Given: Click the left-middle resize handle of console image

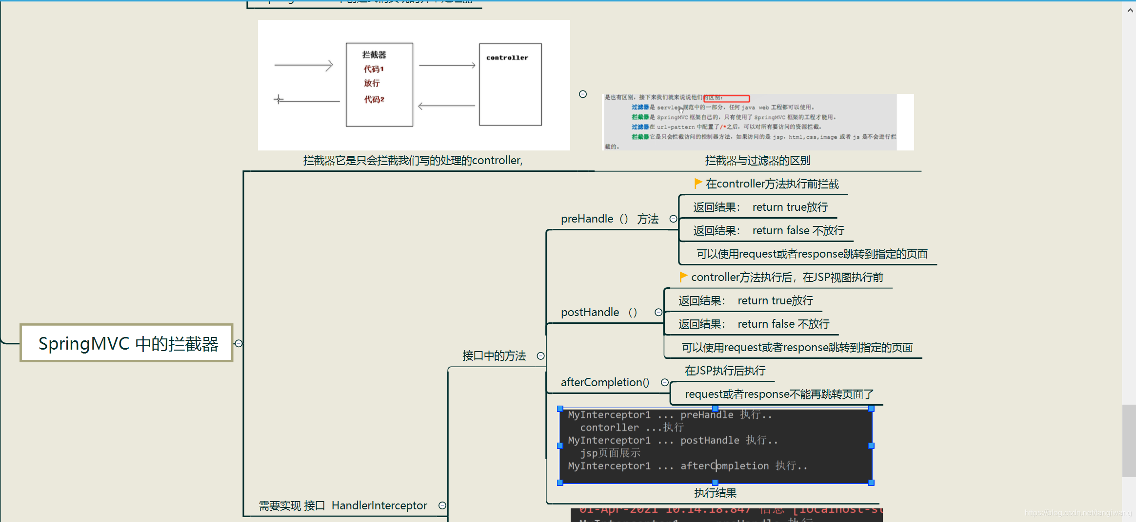Looking at the screenshot, I should (x=560, y=446).
